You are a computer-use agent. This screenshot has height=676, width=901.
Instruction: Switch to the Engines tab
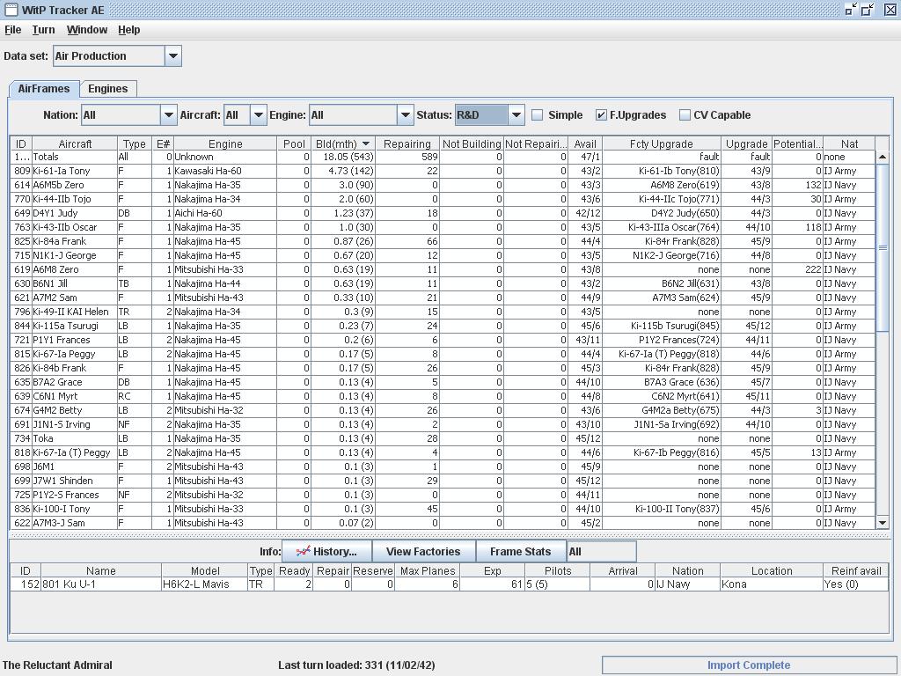tap(108, 89)
